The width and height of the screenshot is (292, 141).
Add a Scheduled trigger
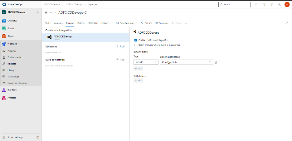pos(120,46)
